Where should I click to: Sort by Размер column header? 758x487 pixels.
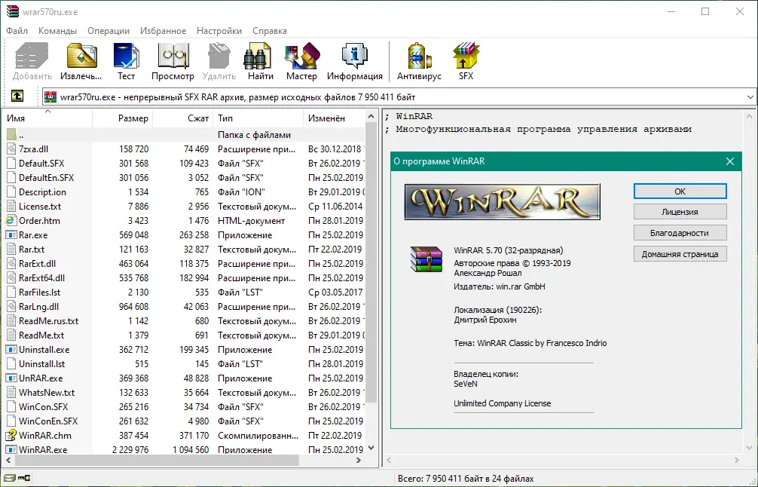coord(122,118)
